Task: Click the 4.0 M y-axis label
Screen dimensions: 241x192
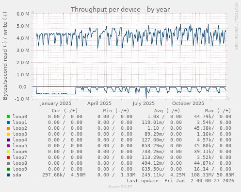Action: (x=23, y=38)
